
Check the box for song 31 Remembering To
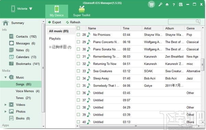(x=78, y=57)
